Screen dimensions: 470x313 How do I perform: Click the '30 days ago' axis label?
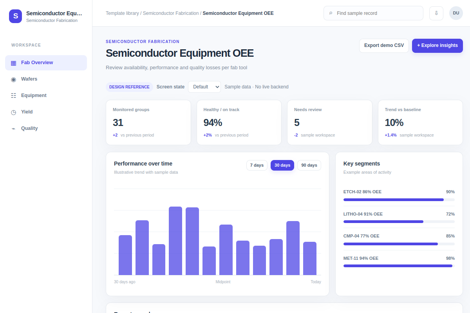(125, 282)
